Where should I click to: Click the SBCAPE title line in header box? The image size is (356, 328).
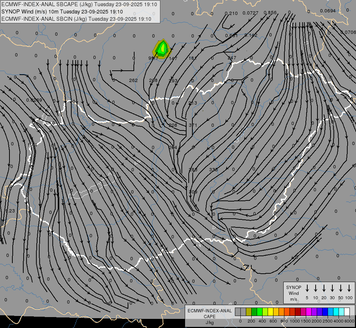coord(79,4)
